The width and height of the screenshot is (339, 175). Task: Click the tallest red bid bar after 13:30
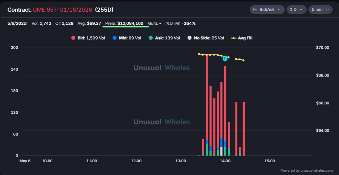point(207,97)
